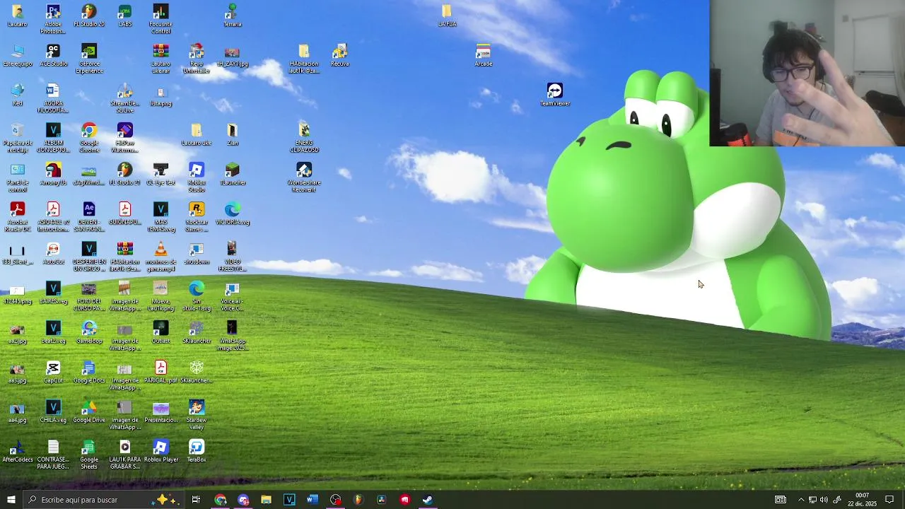The height and width of the screenshot is (509, 905).
Task: Select the CL-Eye Test icon
Action: click(x=160, y=174)
